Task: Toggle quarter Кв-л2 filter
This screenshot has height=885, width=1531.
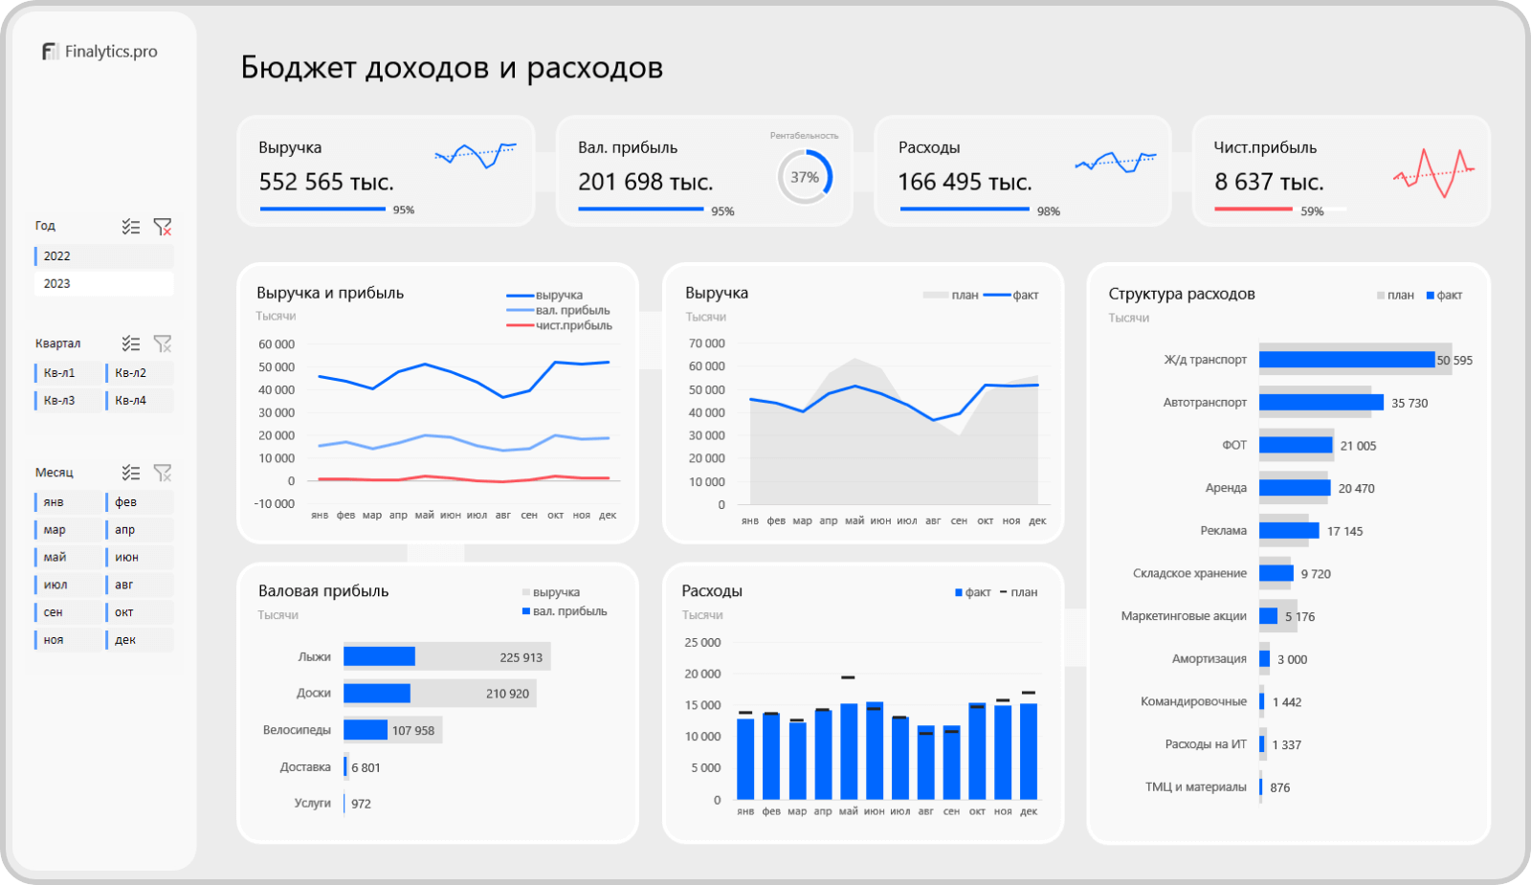Action: (140, 373)
